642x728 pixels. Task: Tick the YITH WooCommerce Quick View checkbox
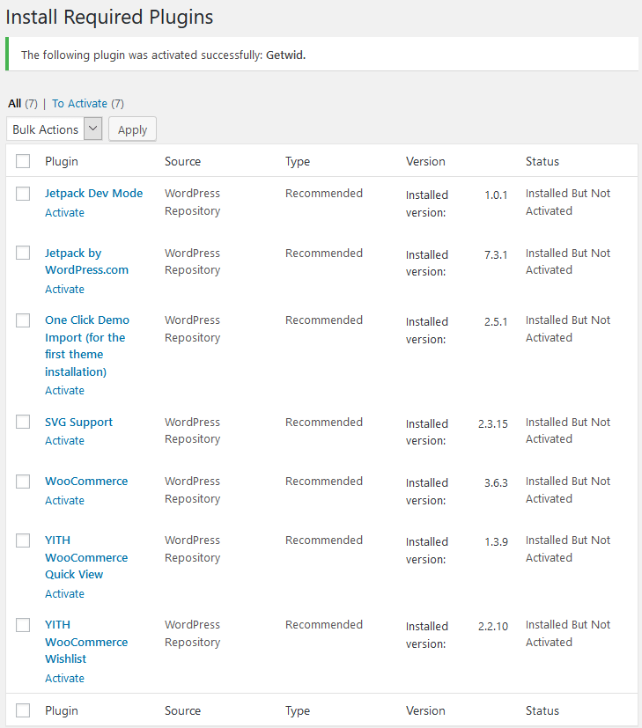(x=23, y=540)
